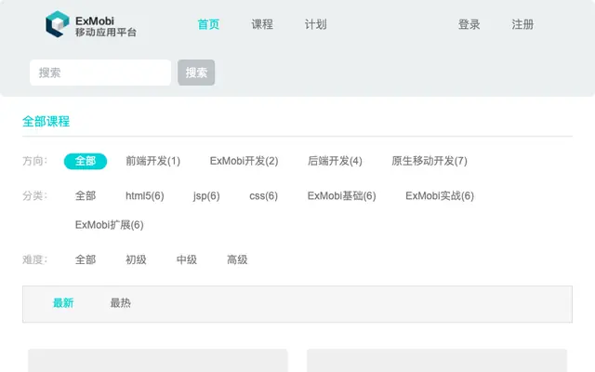Filter direction by 前端开发(1)
Screen dimensions: 595x372
(x=152, y=161)
